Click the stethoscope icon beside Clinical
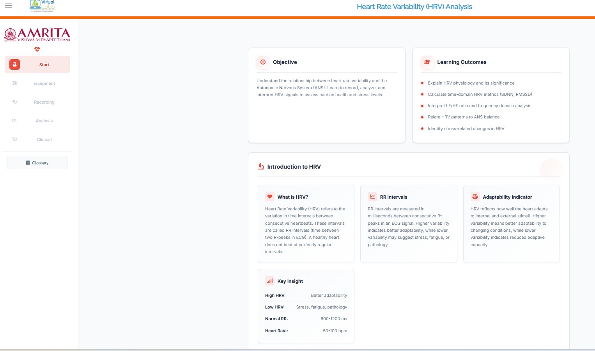Screen dimensions: 595x351 point(14,139)
